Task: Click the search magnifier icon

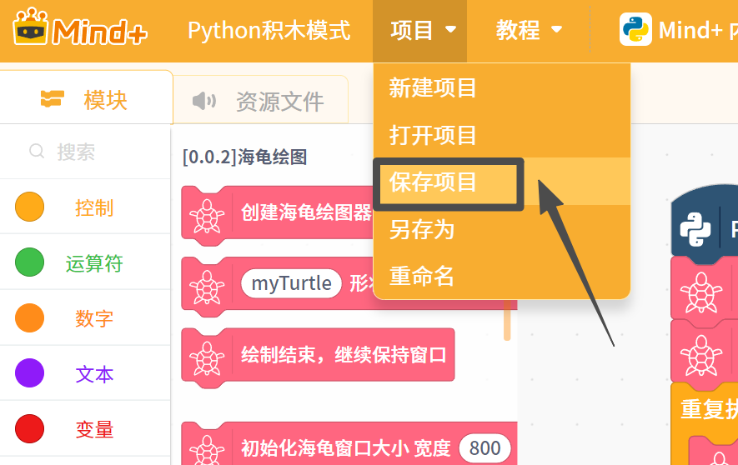Action: [x=37, y=152]
